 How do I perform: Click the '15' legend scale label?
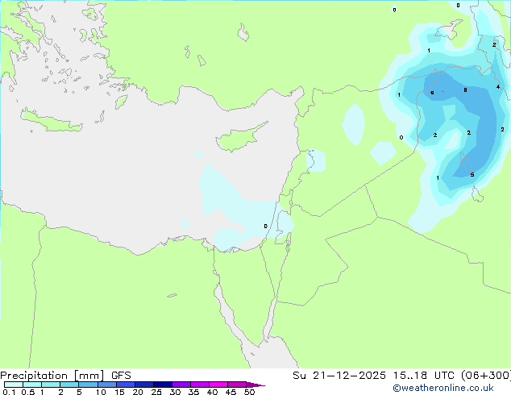pos(119,392)
